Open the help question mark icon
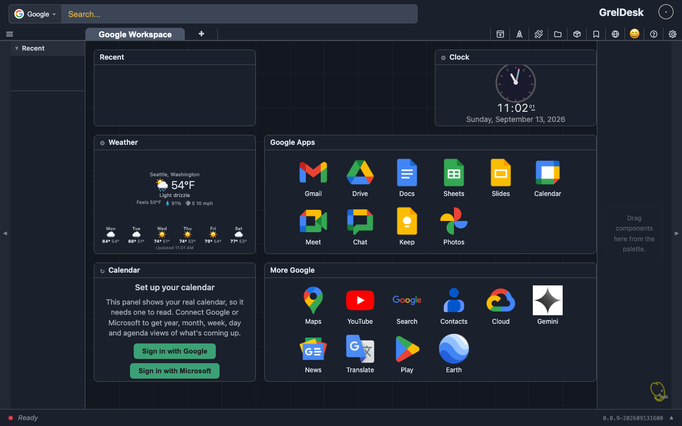Screen dimensions: 682x426 pyautogui.click(x=654, y=34)
